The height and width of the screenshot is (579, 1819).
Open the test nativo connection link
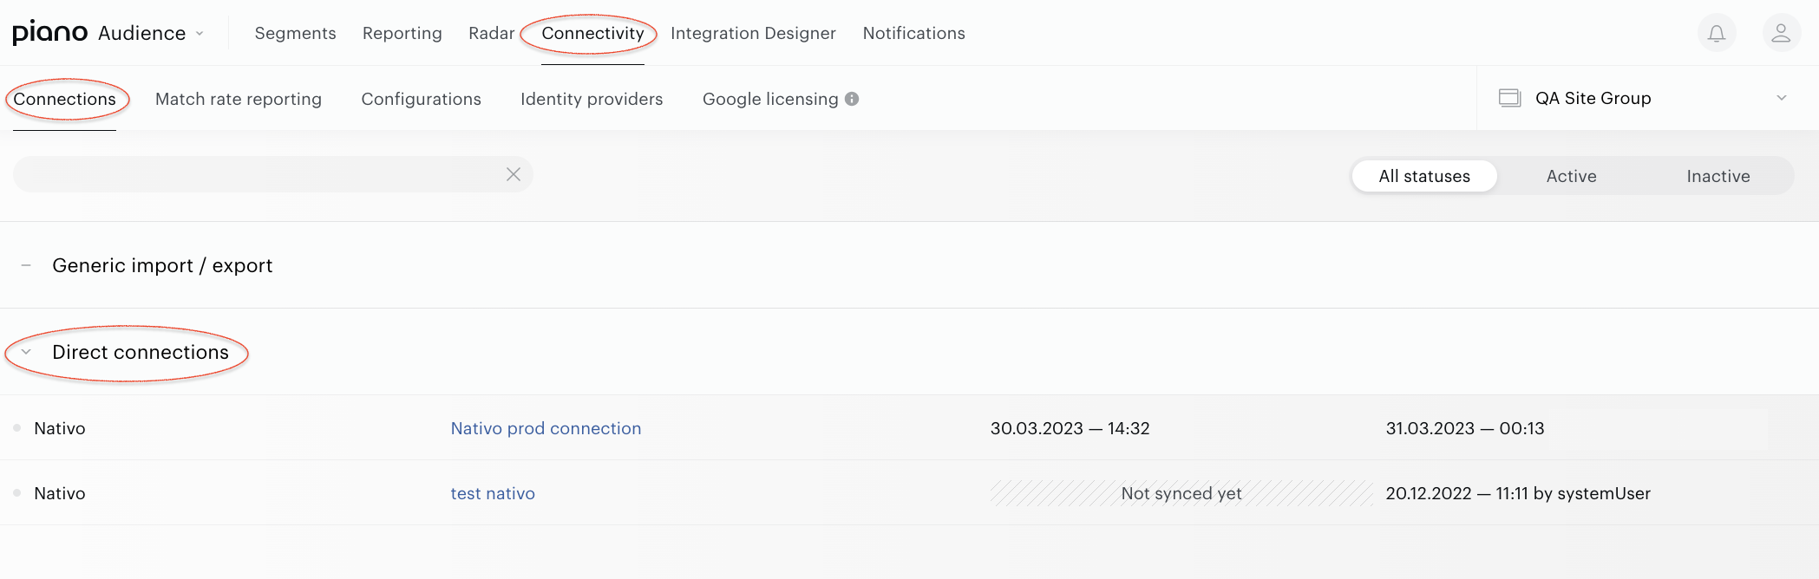[493, 493]
